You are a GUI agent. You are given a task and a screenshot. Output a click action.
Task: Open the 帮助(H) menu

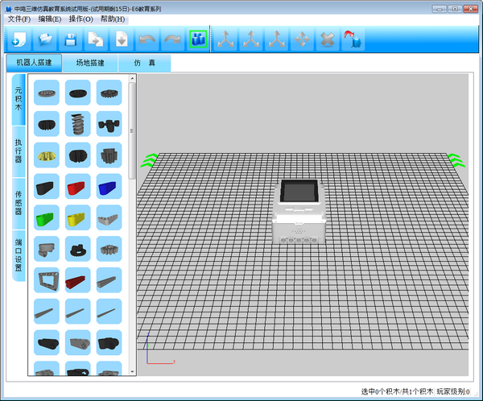113,19
